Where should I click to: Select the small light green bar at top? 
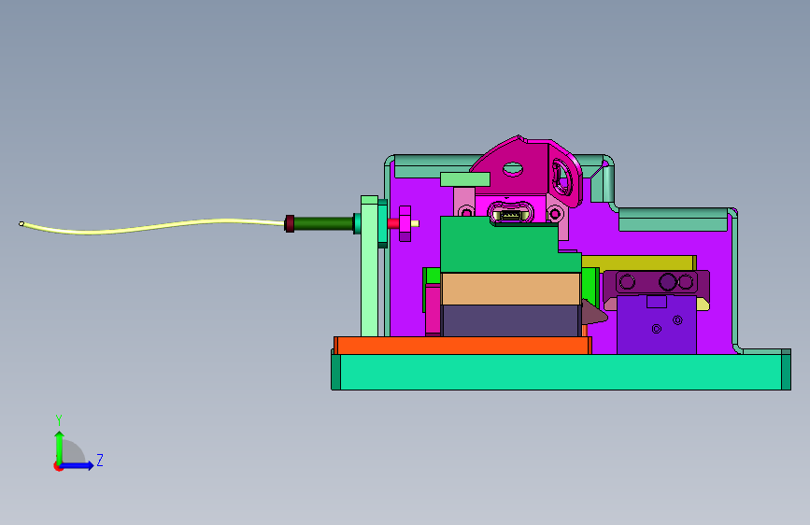pyautogui.click(x=465, y=179)
